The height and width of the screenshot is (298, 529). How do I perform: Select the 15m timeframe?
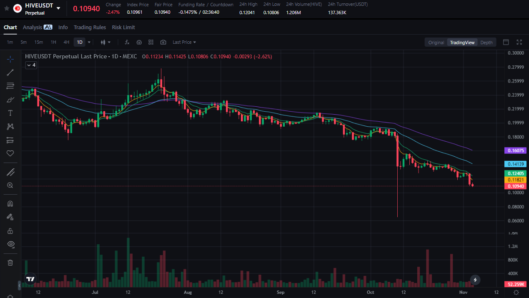(x=38, y=42)
